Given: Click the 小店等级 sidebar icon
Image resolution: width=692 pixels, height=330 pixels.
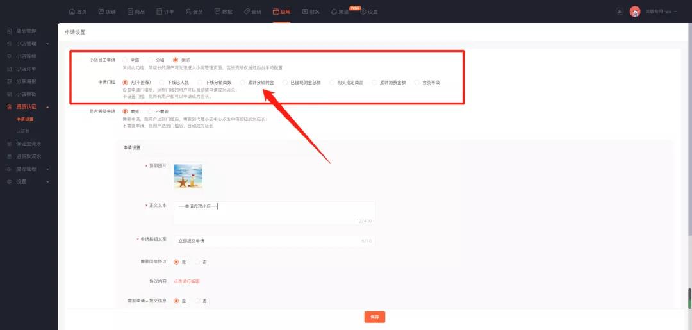Looking at the screenshot, I should 9,56.
